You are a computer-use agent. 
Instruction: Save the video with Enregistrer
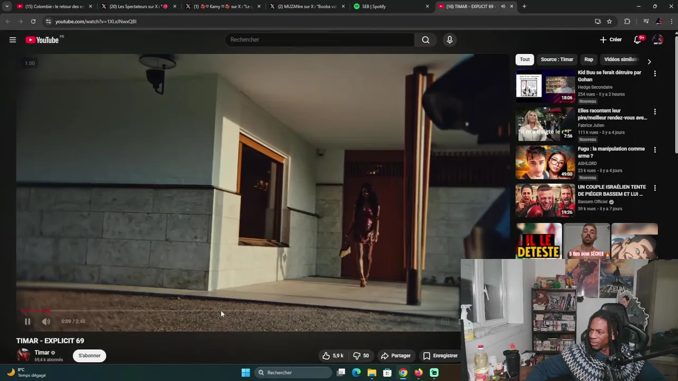[x=440, y=356]
